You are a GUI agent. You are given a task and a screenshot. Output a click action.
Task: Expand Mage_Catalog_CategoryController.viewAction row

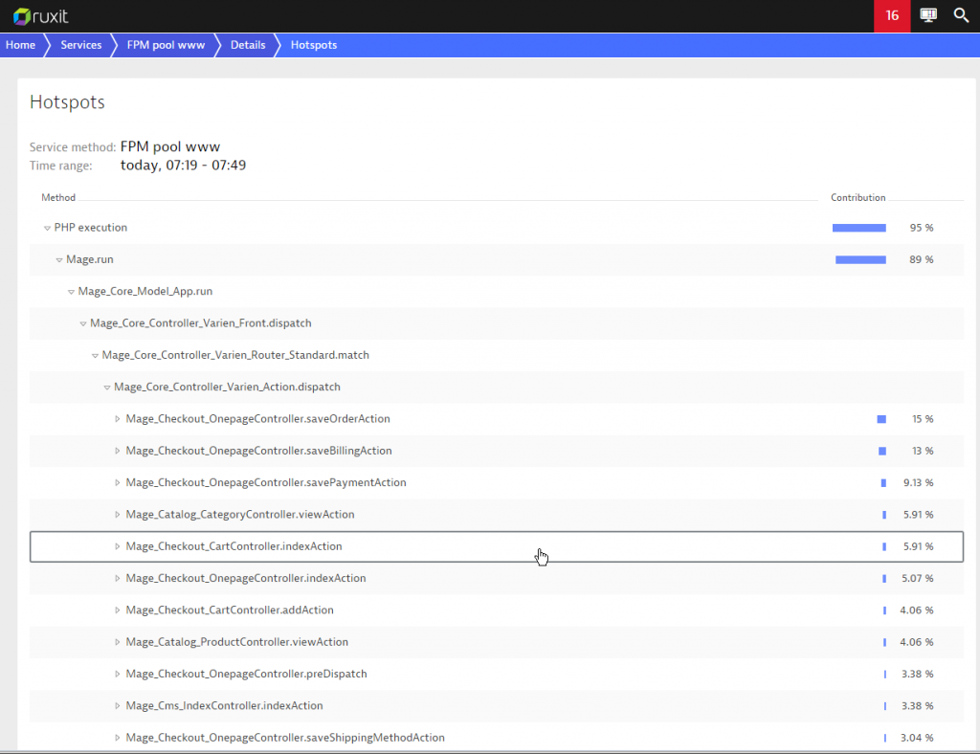click(x=117, y=514)
